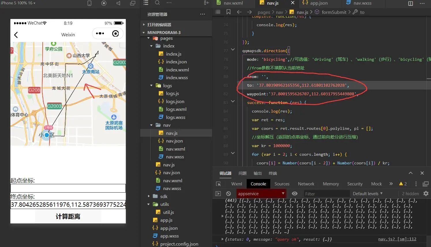Activate the element inspector icon in devtools
Image resolution: width=431 pixels, height=247 pixels.
point(218,184)
